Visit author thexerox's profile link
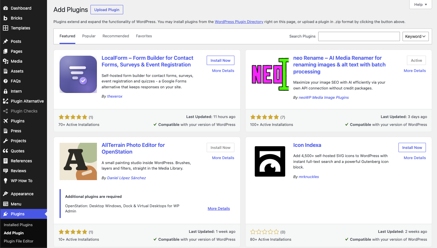 (115, 96)
